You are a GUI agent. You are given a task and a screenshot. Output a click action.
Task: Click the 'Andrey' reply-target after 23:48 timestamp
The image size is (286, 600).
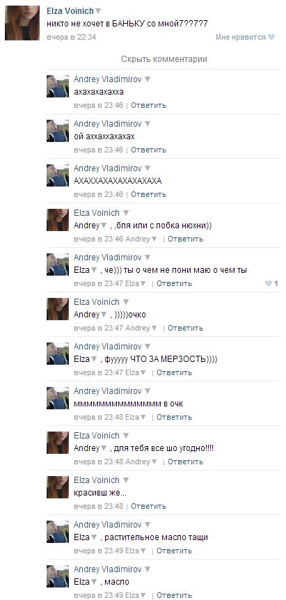tap(138, 461)
